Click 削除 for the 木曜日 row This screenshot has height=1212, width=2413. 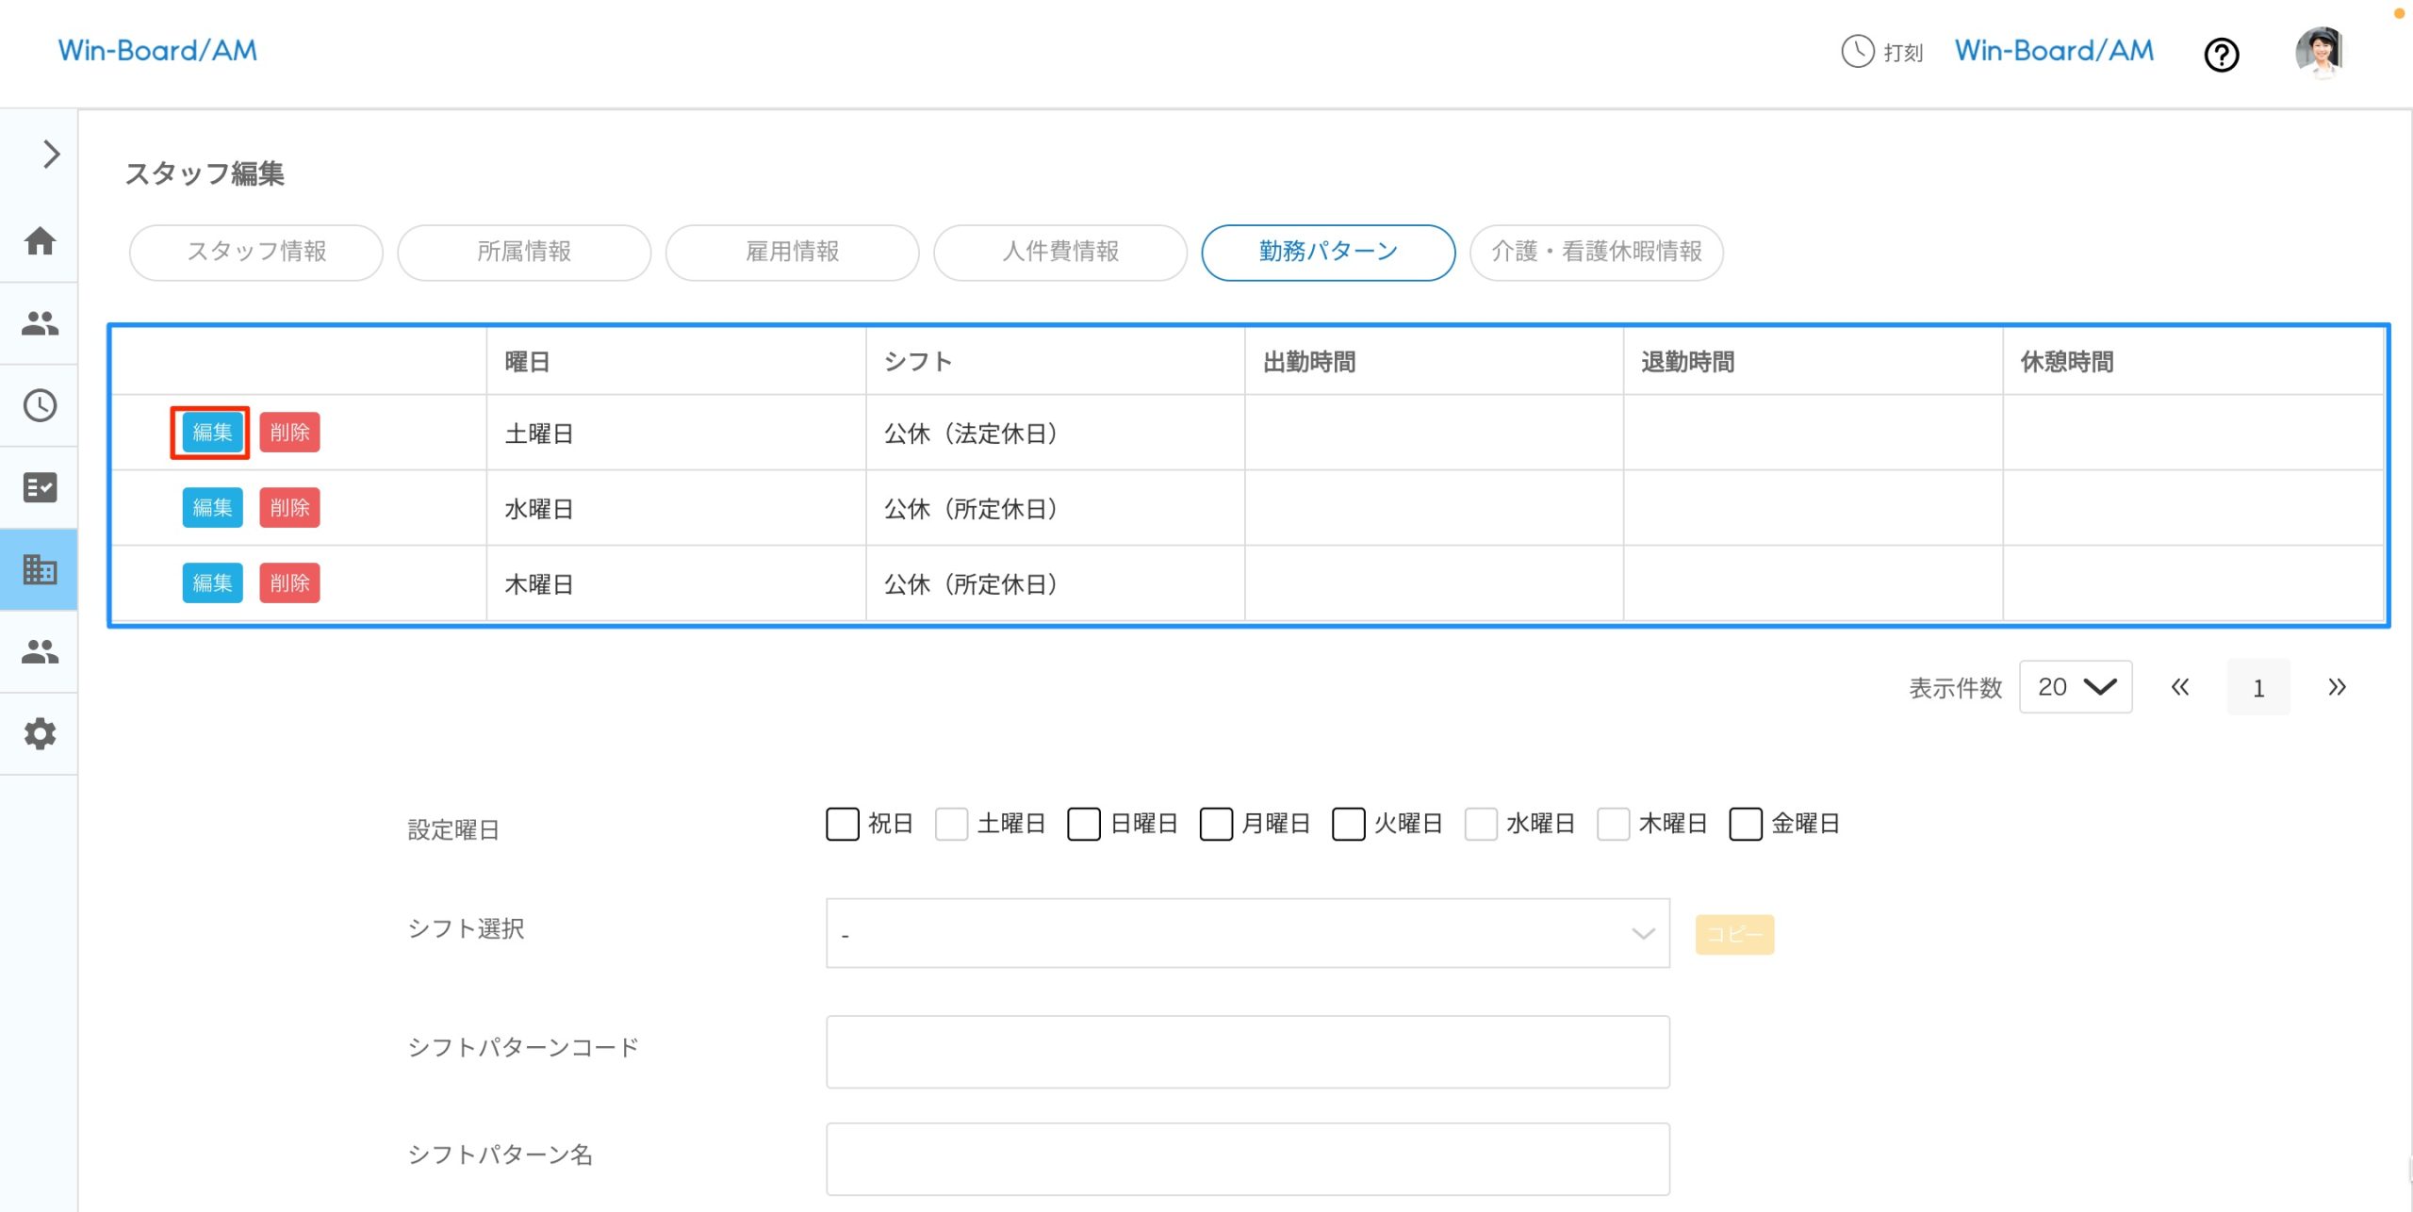tap(289, 583)
